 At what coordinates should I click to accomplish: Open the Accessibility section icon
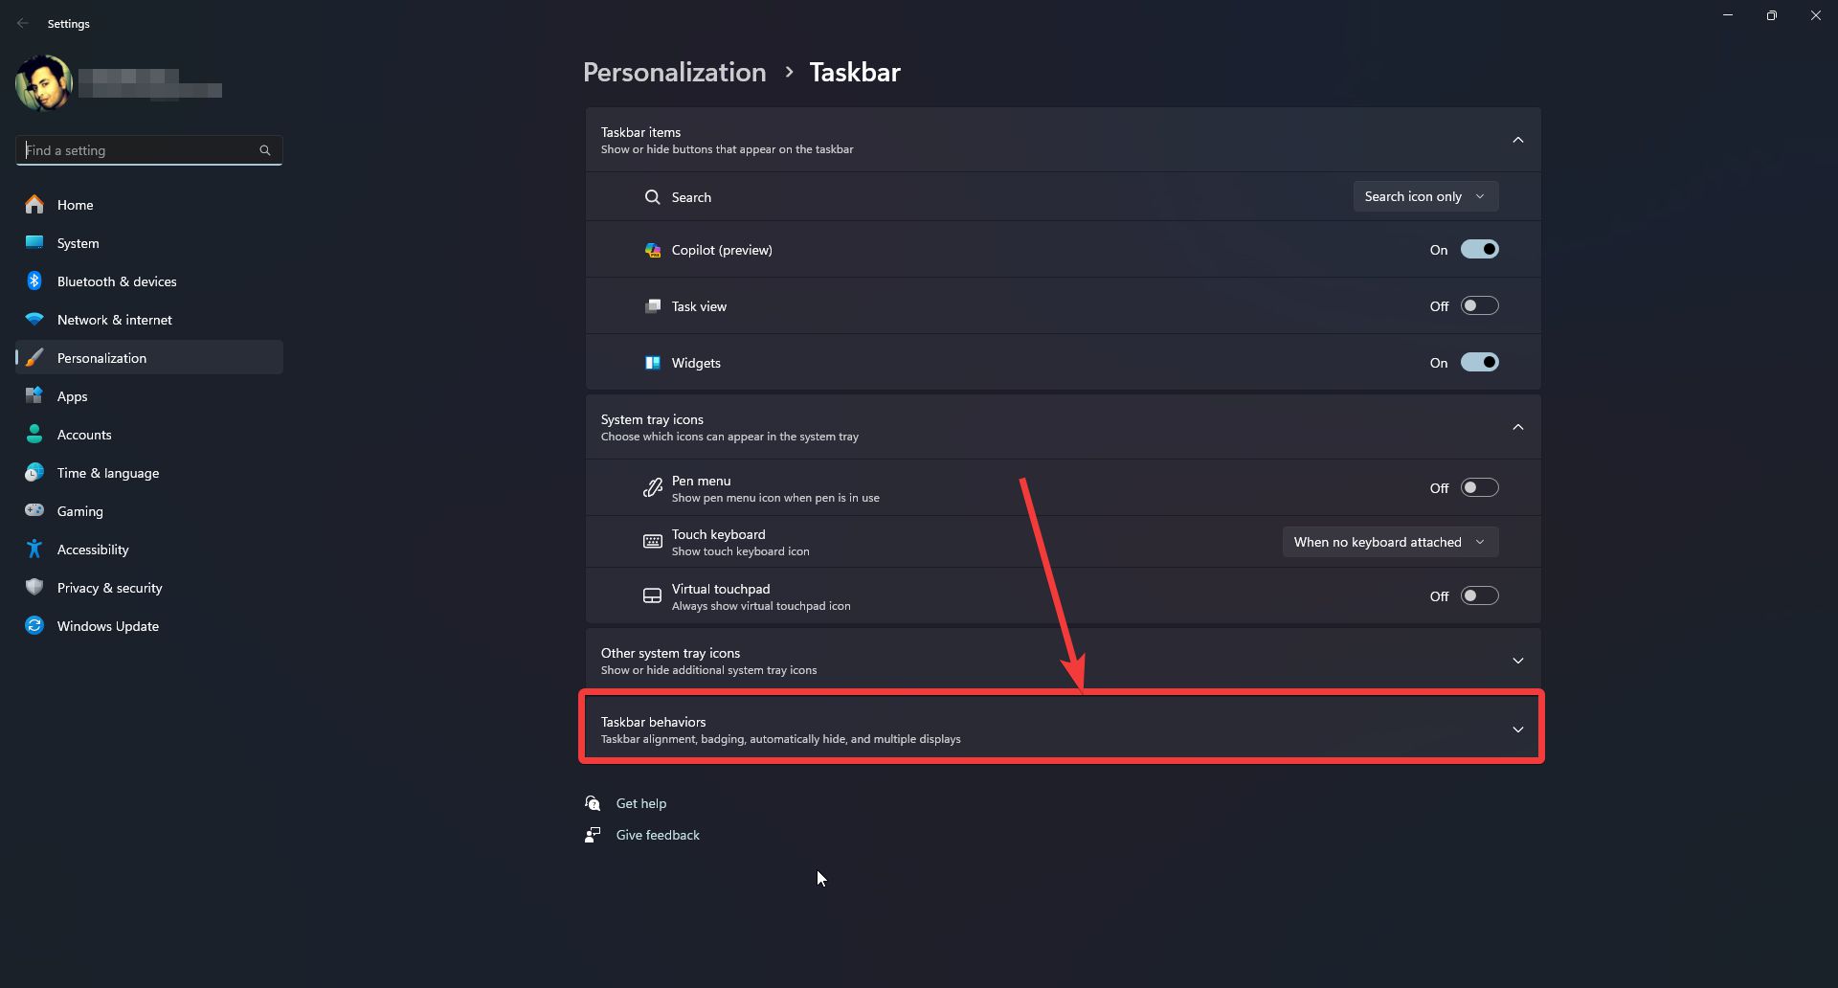tap(34, 549)
